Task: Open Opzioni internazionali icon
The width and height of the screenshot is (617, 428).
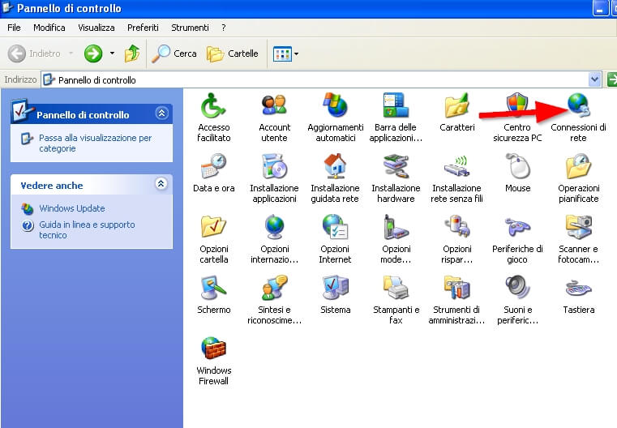Action: pyautogui.click(x=274, y=239)
